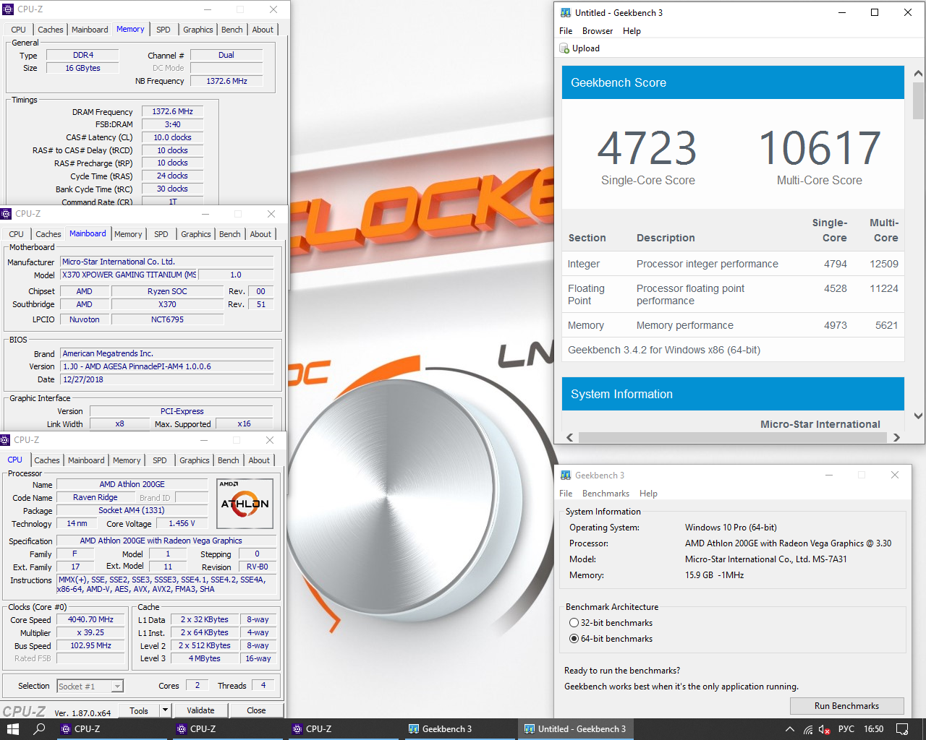Click the Upload icon in Geekbench toolbar
The image size is (926, 740).
click(564, 48)
